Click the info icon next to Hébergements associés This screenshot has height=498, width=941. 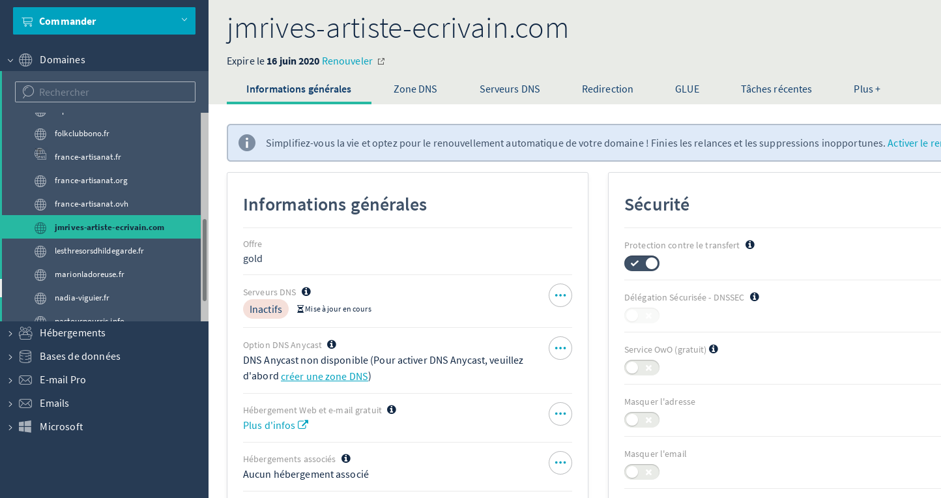point(346,458)
